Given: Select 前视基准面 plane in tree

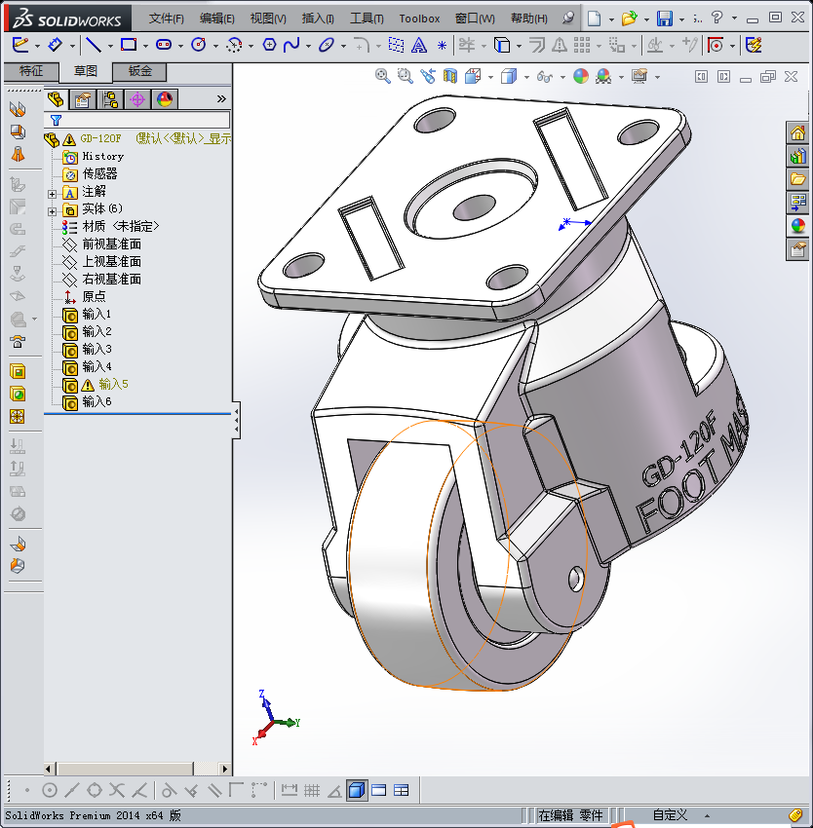Looking at the screenshot, I should [x=111, y=244].
